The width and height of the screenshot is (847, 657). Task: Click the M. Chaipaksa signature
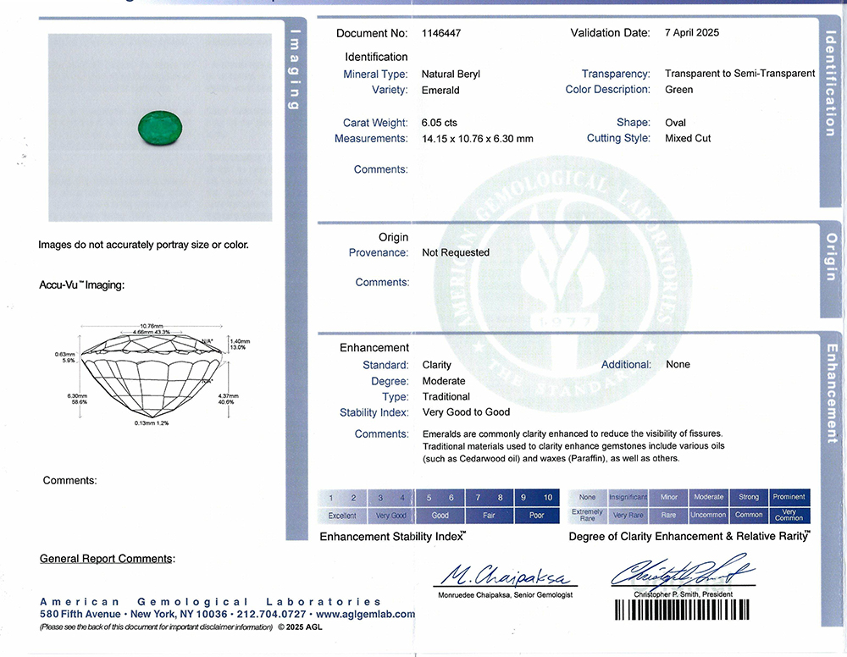point(505,576)
